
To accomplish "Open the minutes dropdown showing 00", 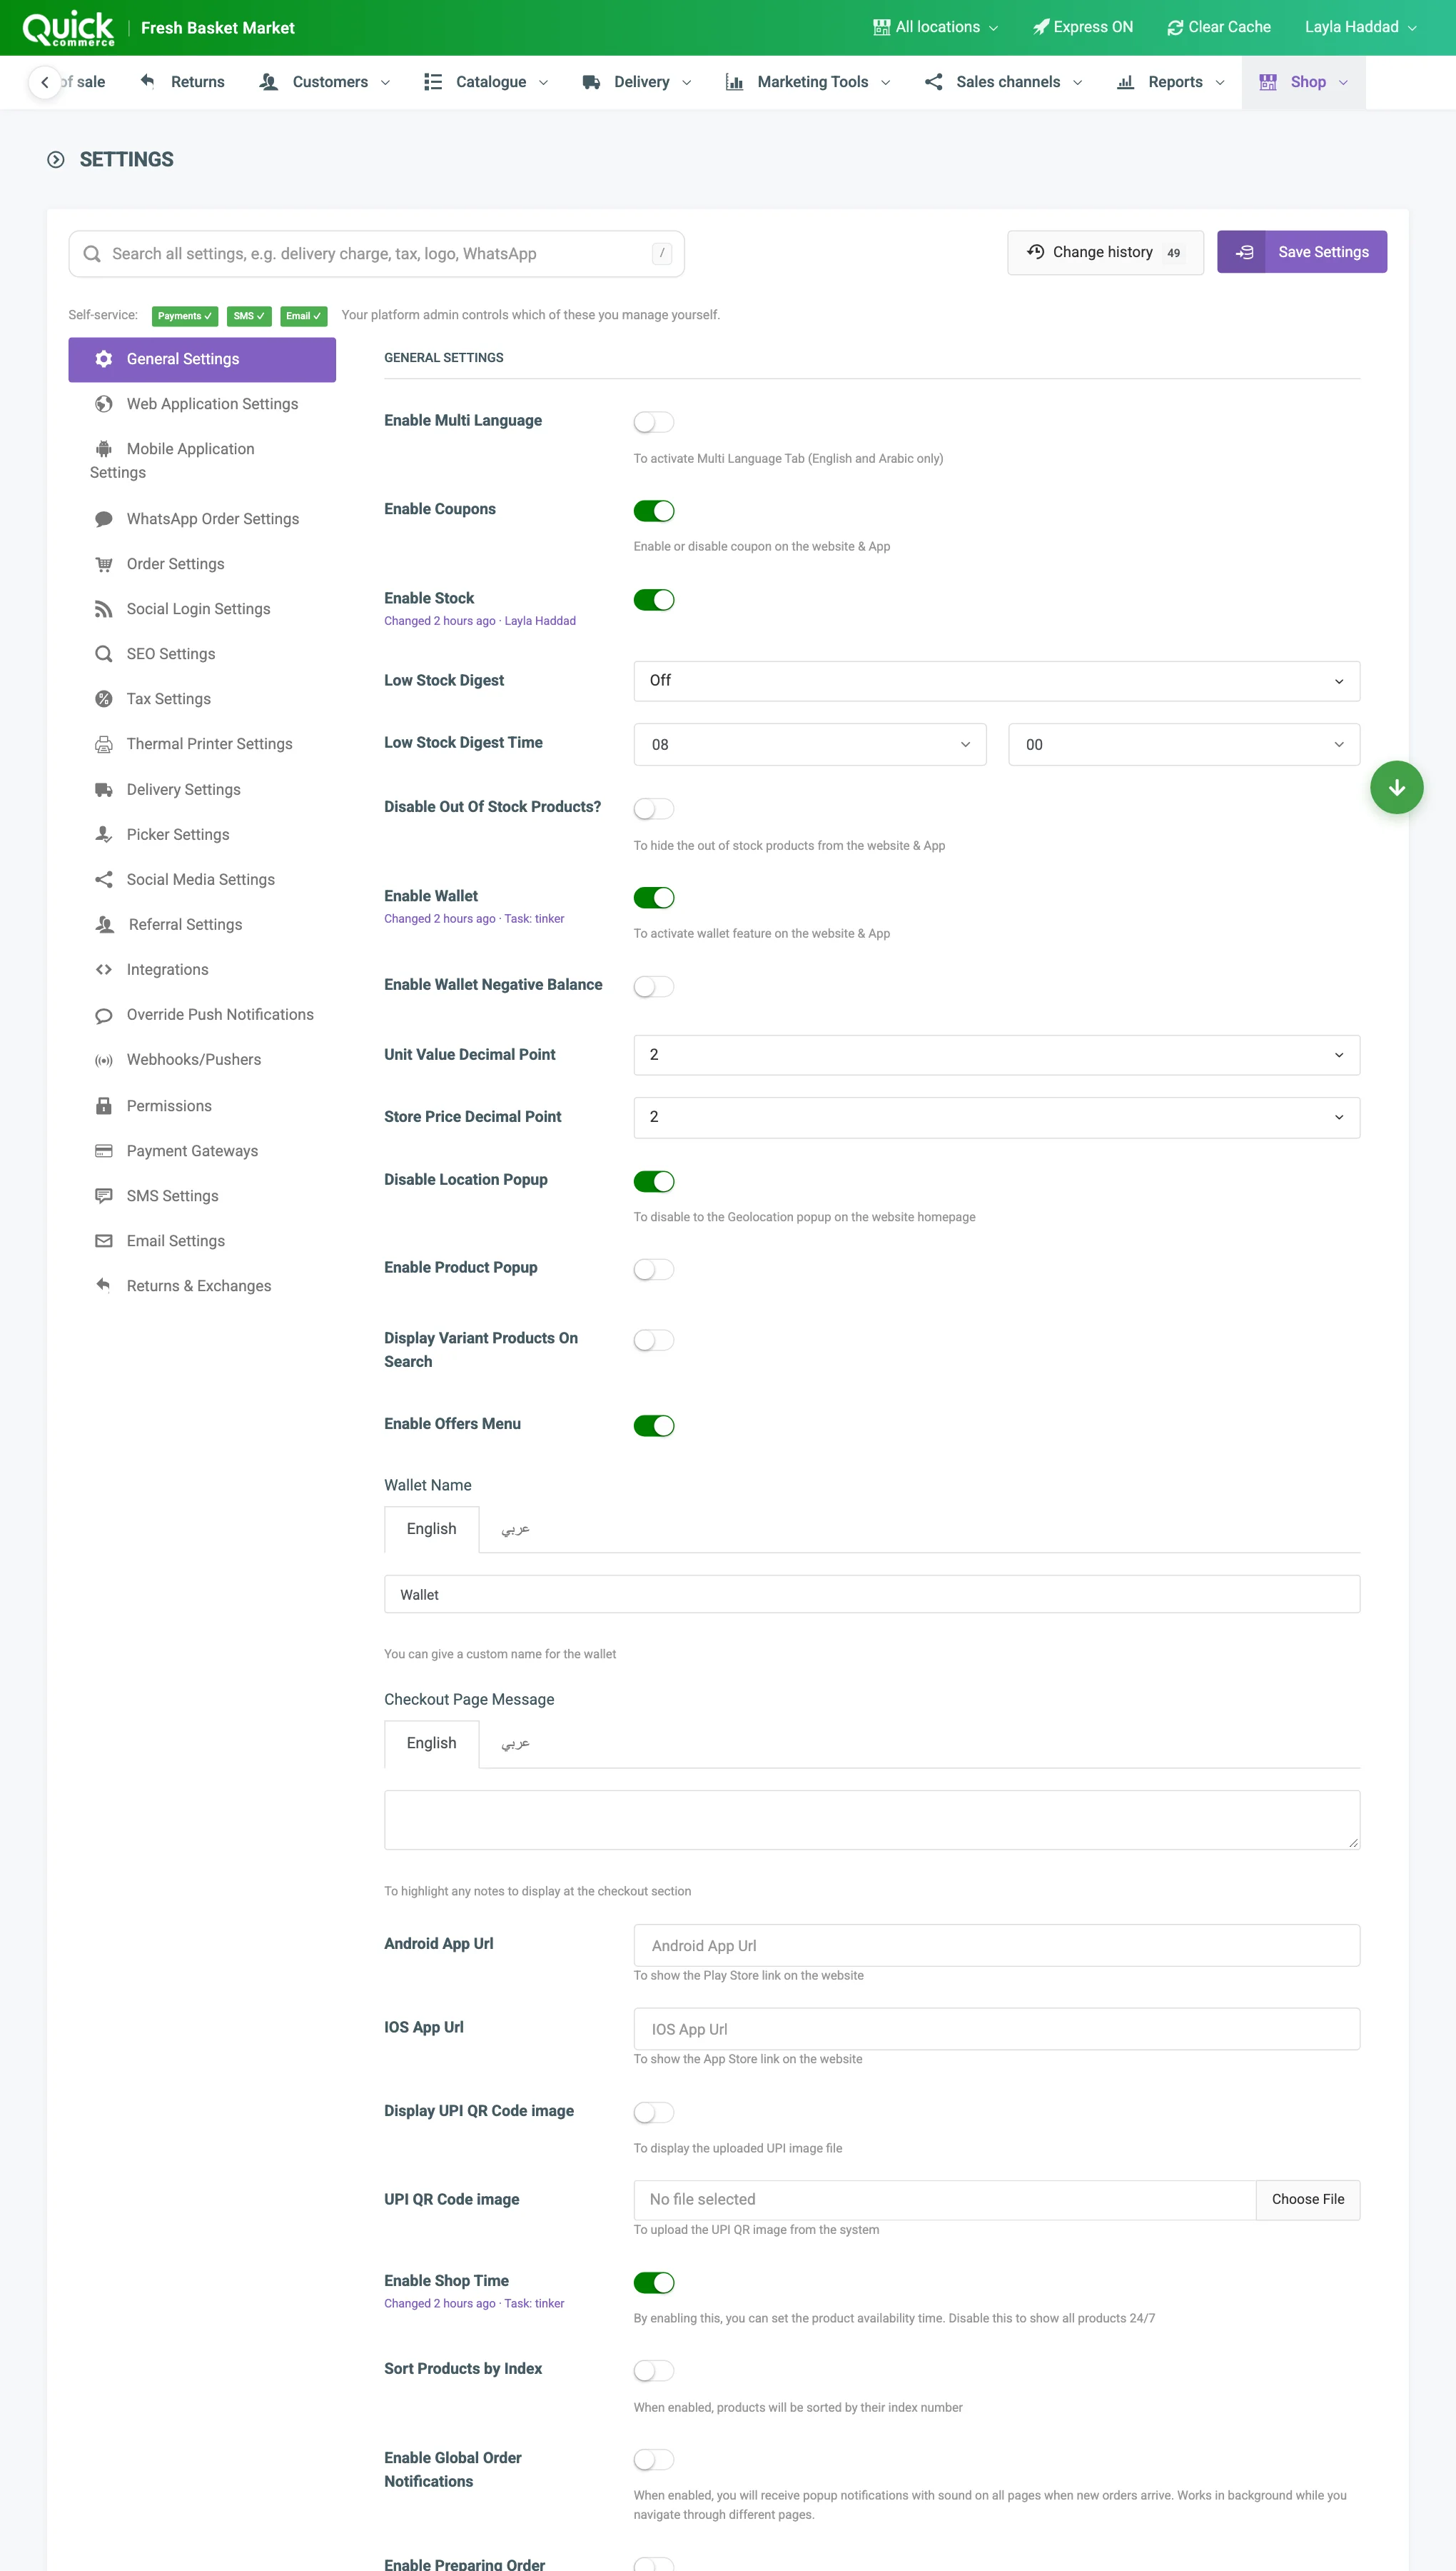I will (1184, 744).
